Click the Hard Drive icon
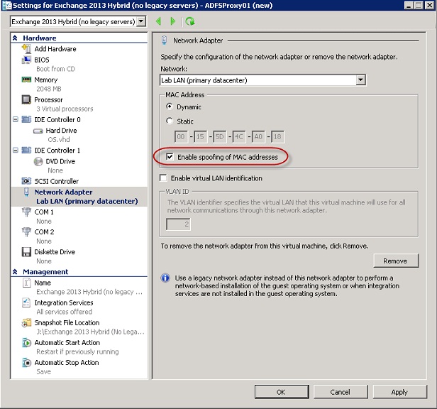The width and height of the screenshot is (437, 409). click(38, 131)
